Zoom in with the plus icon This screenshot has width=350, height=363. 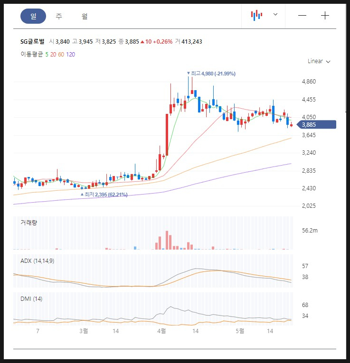[x=325, y=16]
